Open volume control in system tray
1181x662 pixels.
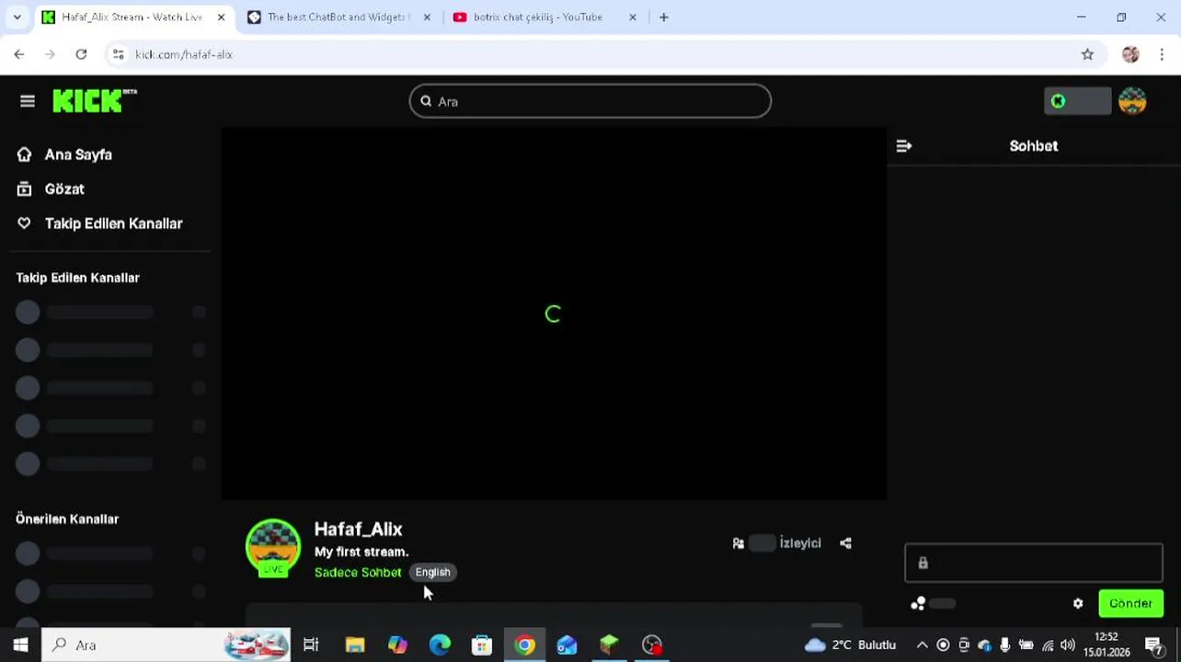pos(1068,645)
